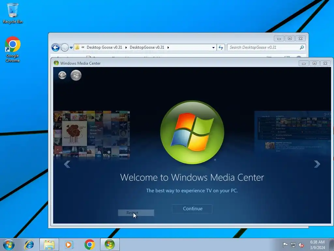Click Show desktop strip at taskbar end
Image resolution: width=334 pixels, height=251 pixels.
[x=331, y=244]
